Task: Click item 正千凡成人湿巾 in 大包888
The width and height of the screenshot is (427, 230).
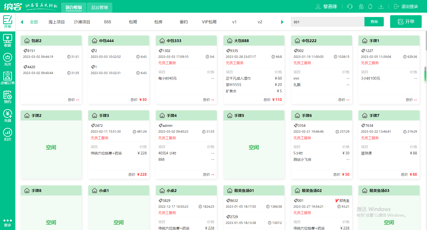Action: click(x=238, y=78)
